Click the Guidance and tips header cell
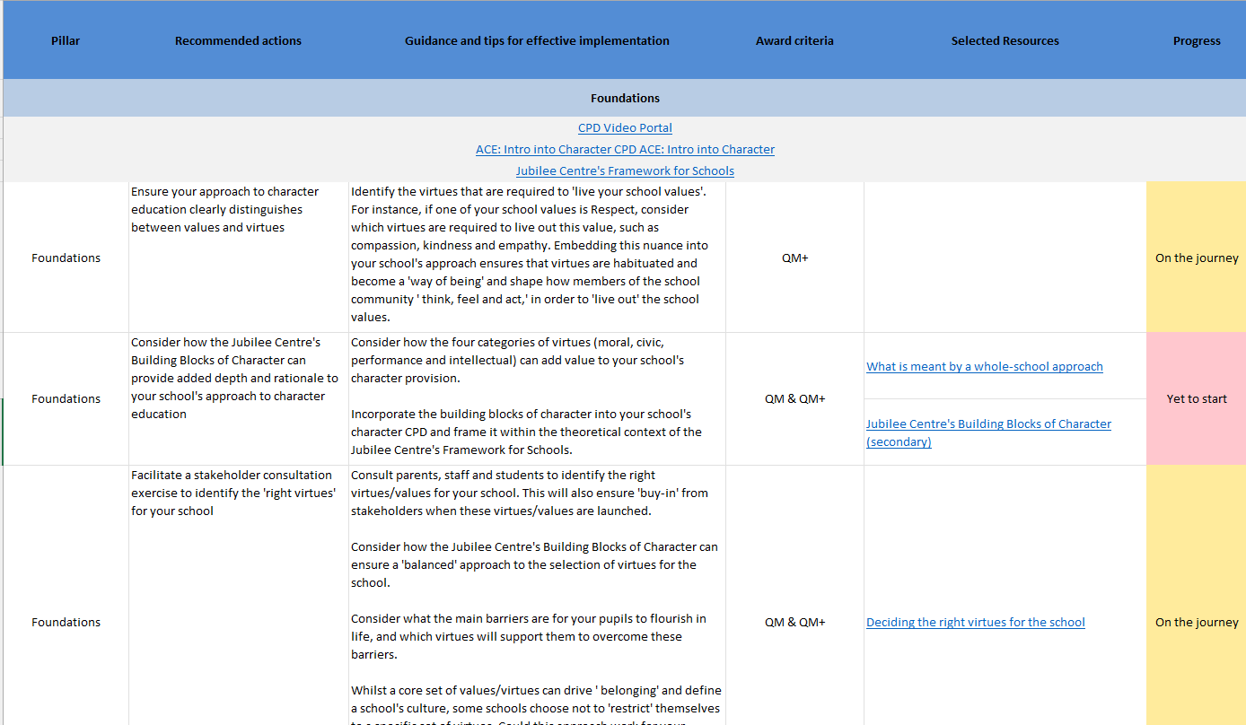1246x725 pixels. tap(537, 40)
